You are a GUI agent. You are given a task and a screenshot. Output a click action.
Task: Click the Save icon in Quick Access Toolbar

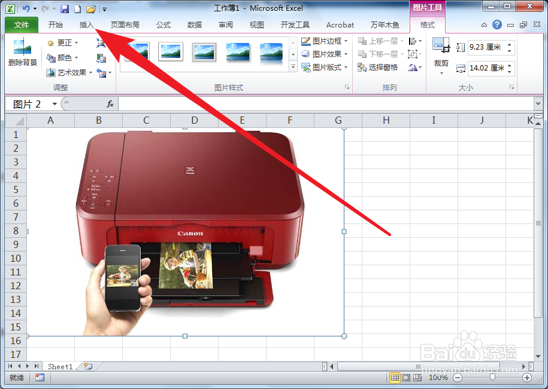(x=65, y=9)
